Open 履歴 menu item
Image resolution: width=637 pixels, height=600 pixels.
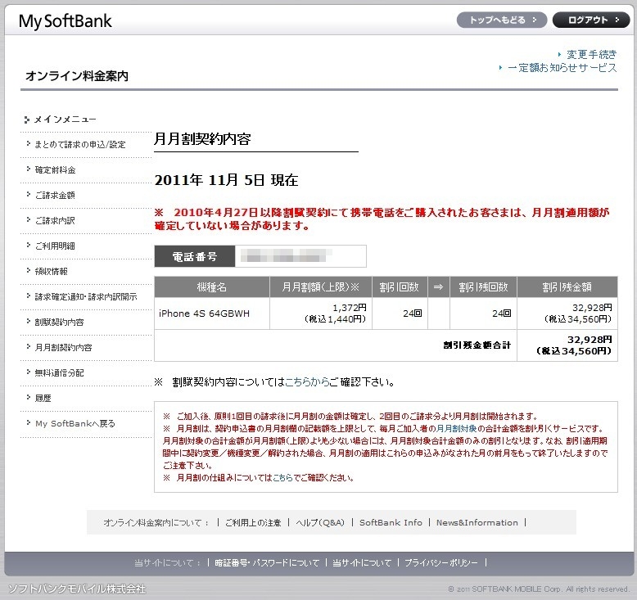(43, 399)
